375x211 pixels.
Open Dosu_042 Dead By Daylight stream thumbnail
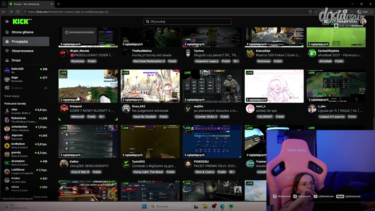coord(150,86)
